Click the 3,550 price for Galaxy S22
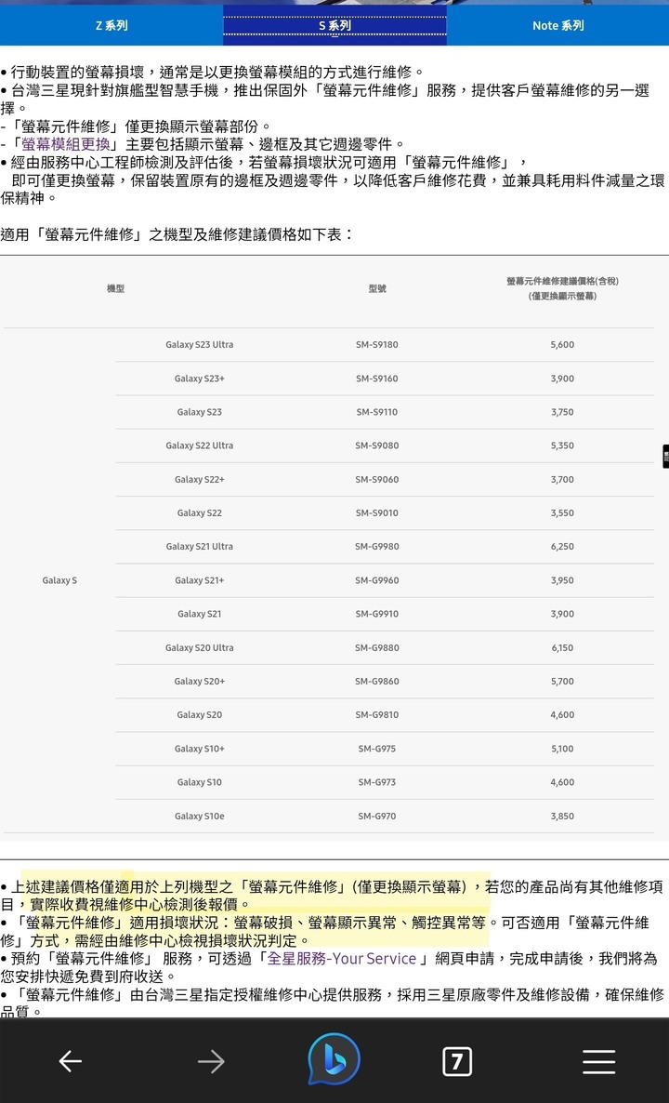 pyautogui.click(x=562, y=512)
